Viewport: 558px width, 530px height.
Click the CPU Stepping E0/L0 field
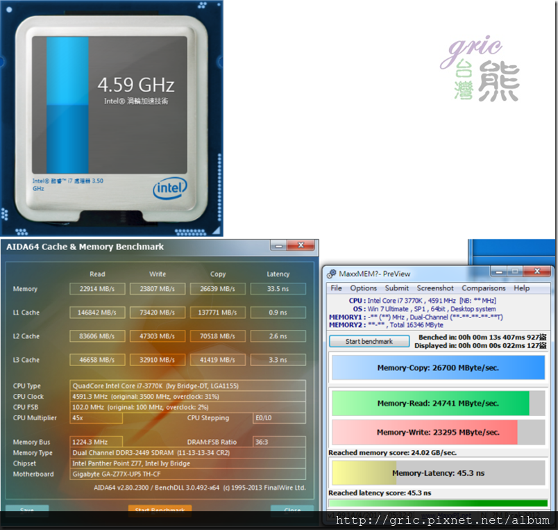(x=279, y=417)
